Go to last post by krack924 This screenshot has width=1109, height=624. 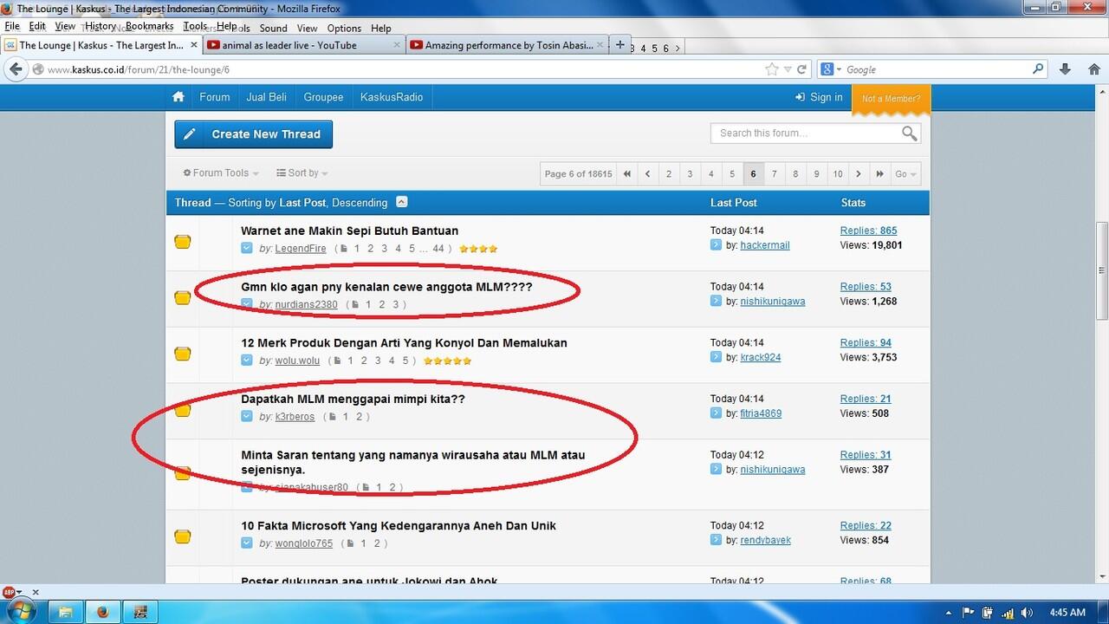[716, 357]
